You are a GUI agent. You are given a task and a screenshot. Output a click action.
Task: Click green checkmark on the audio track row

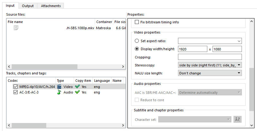pyautogui.click(x=77, y=92)
